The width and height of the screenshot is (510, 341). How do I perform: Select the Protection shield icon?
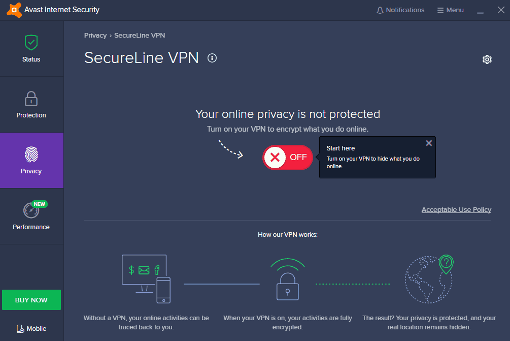[x=31, y=99]
